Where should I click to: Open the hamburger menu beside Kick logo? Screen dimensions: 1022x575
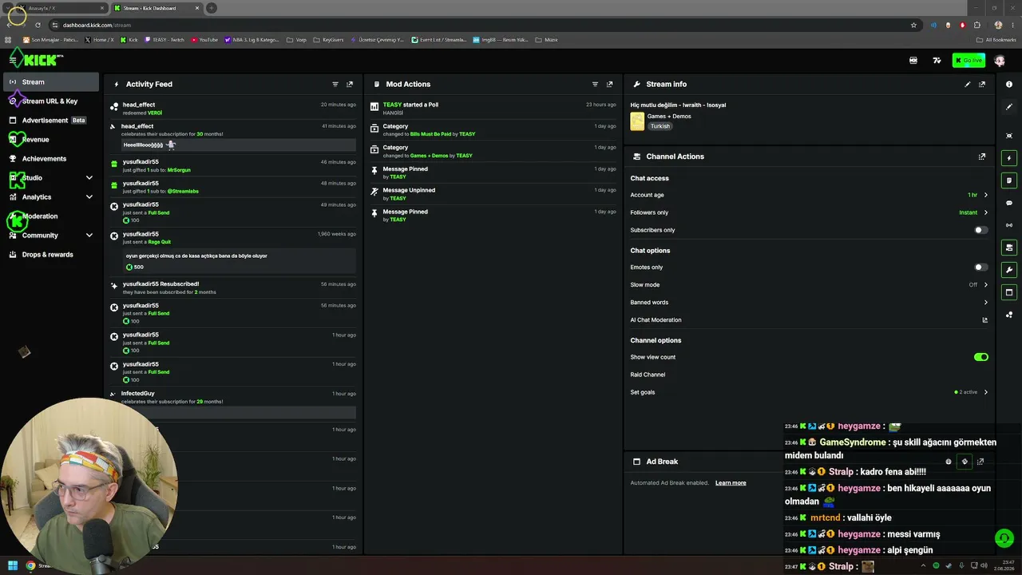coord(13,60)
